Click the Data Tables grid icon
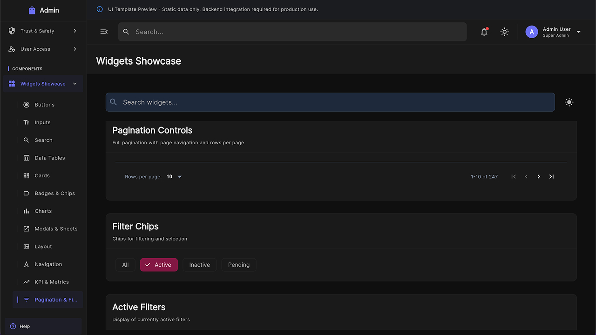The width and height of the screenshot is (596, 335). tap(27, 158)
